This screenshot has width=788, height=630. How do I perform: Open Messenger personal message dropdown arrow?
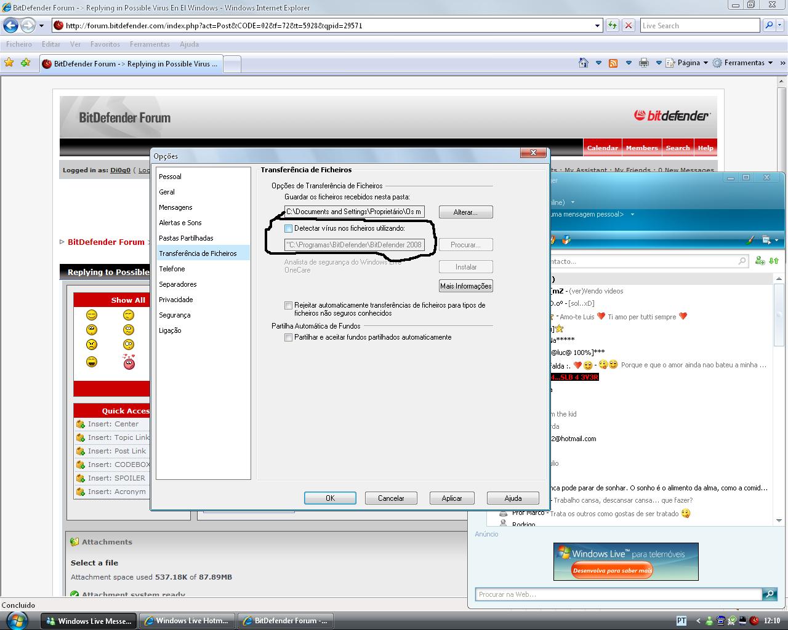632,214
